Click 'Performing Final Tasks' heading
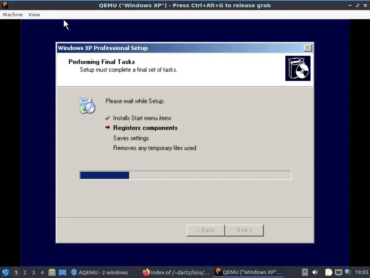 (102, 62)
